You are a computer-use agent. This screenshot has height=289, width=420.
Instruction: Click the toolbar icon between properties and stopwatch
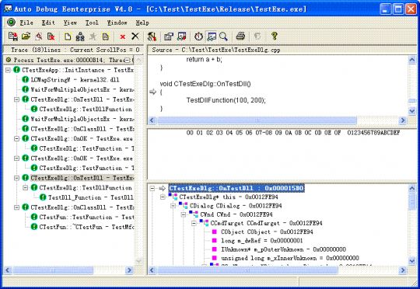coord(181,36)
